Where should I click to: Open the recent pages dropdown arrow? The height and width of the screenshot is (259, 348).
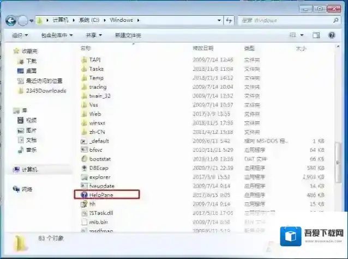point(31,21)
